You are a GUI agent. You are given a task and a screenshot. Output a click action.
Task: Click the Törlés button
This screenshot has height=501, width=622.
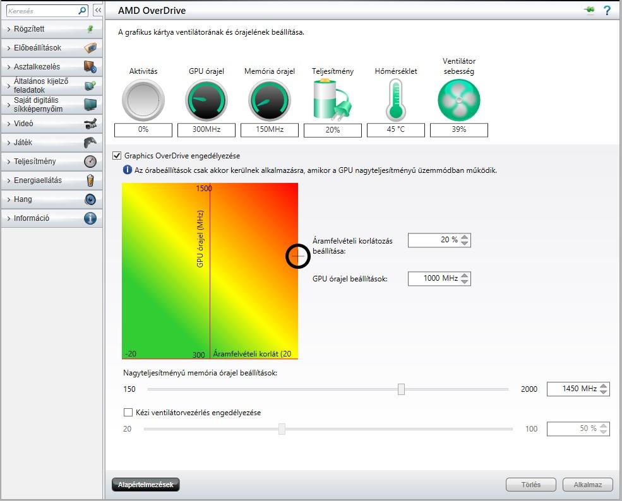(x=531, y=485)
